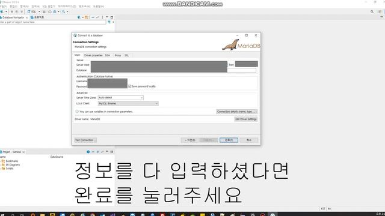
Task: Click the DataSource column header
Action: coord(57,157)
